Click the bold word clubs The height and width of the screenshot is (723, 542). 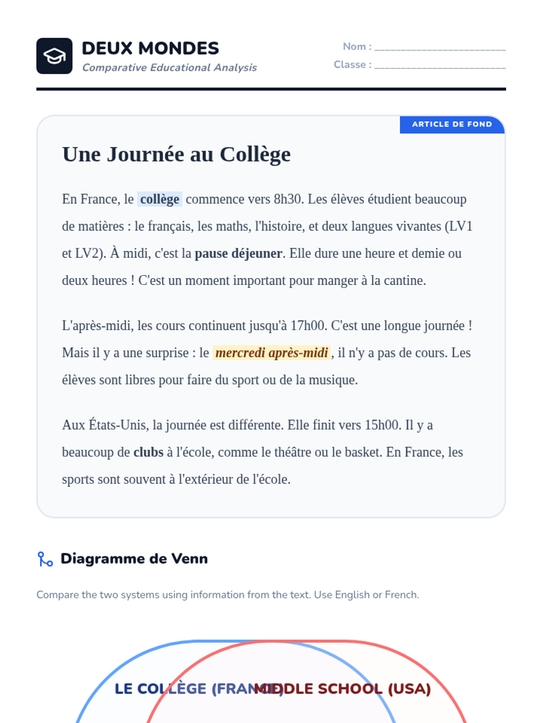(x=148, y=452)
